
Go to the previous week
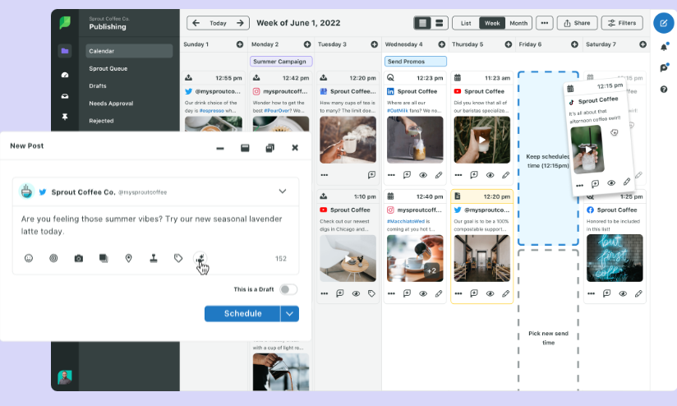pyautogui.click(x=196, y=23)
